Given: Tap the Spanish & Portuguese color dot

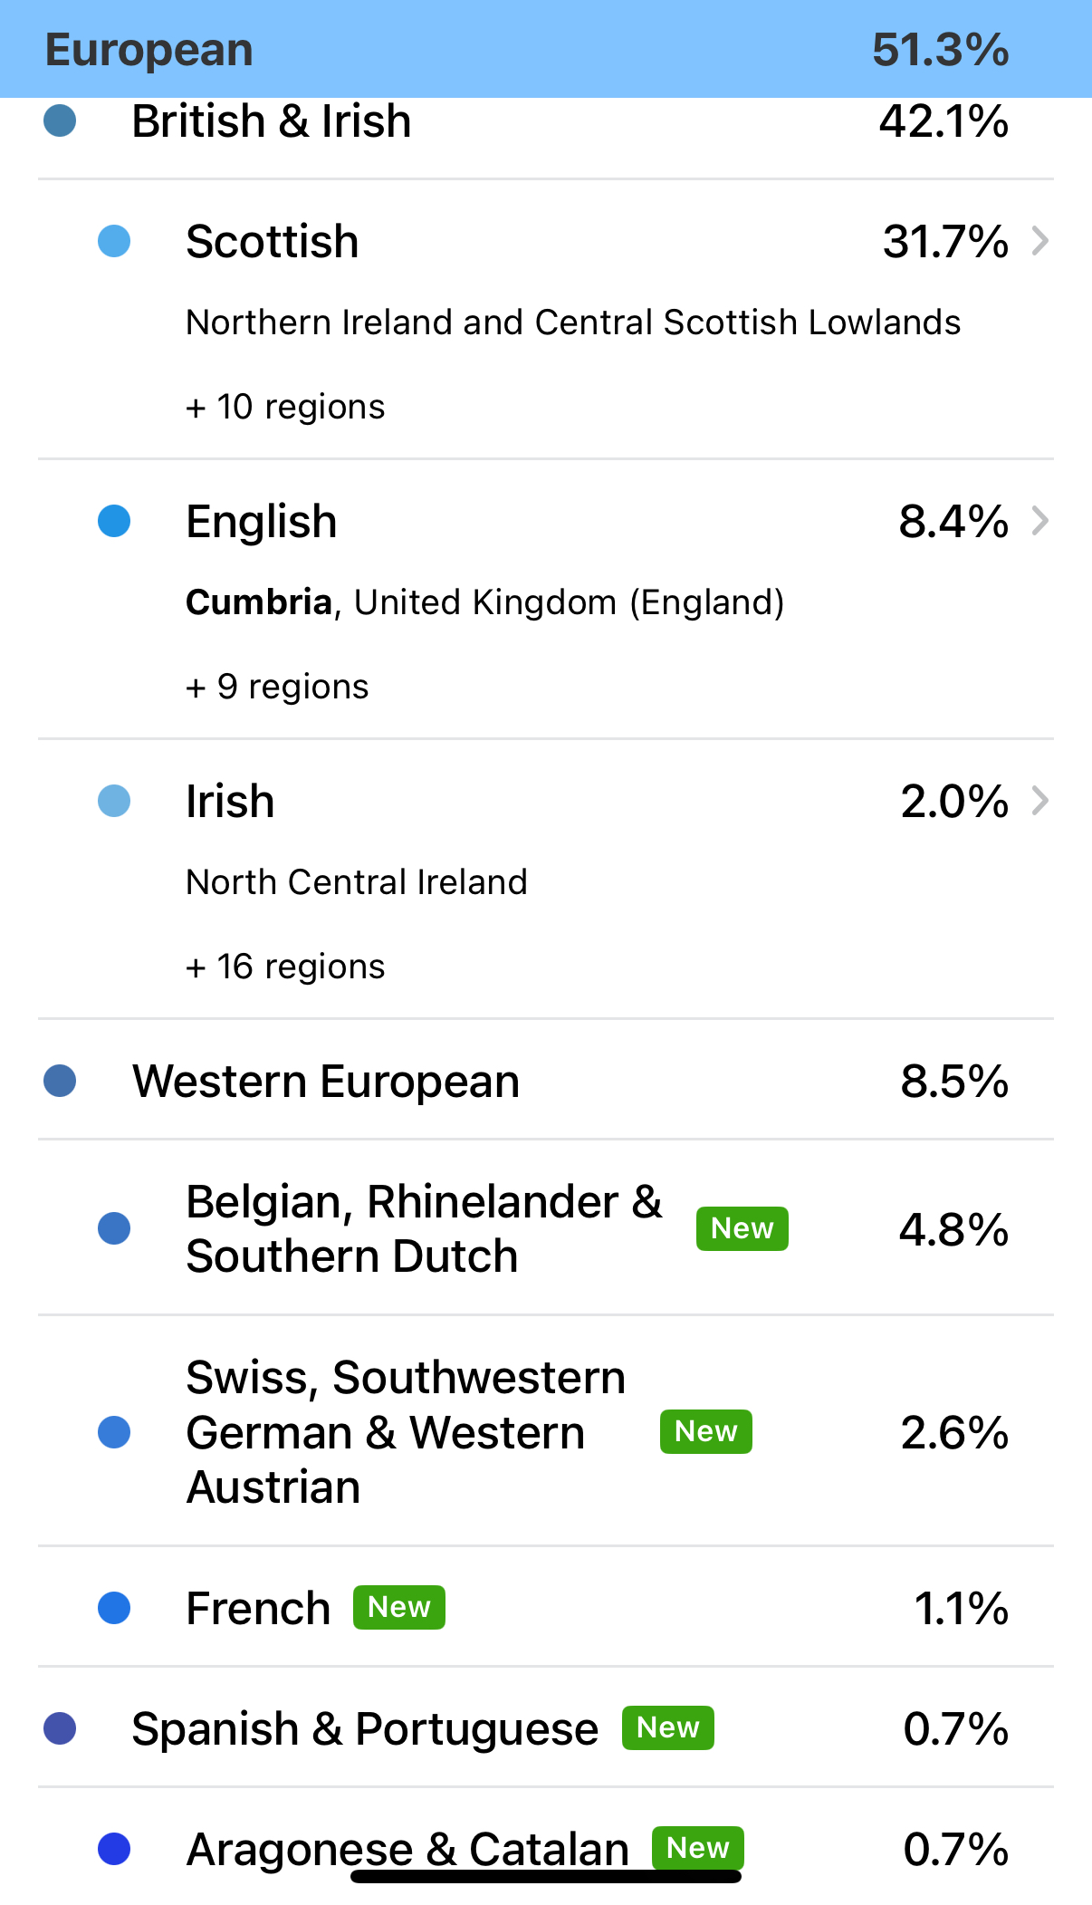Looking at the screenshot, I should 60,1728.
